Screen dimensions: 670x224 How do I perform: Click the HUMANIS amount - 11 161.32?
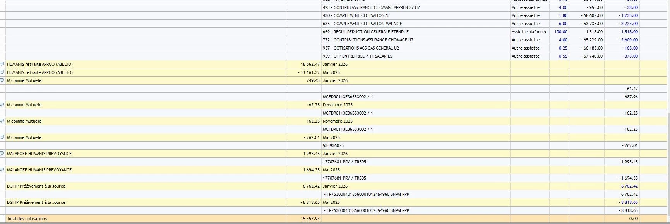309,72
